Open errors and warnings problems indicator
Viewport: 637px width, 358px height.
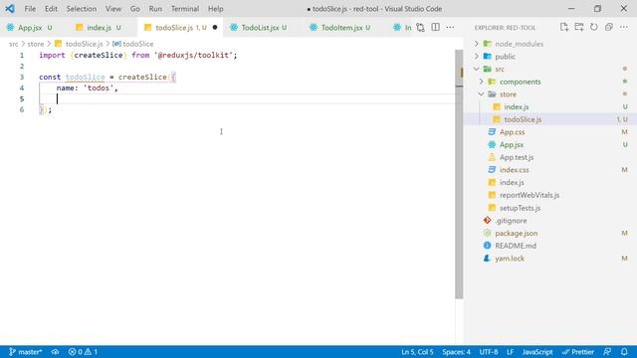(x=83, y=352)
